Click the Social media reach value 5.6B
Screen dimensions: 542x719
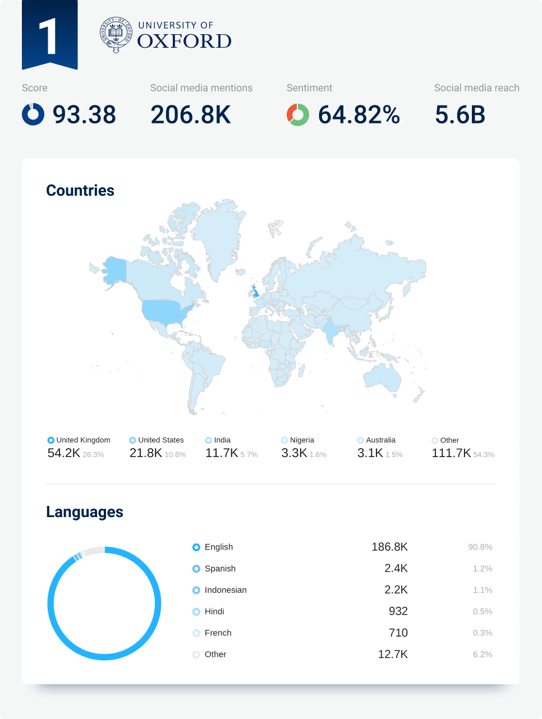click(x=460, y=114)
